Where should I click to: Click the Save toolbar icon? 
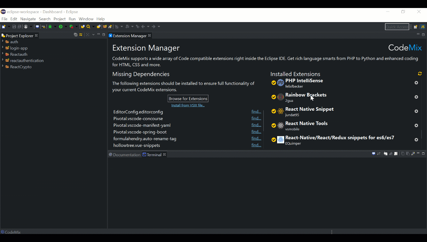14,27
